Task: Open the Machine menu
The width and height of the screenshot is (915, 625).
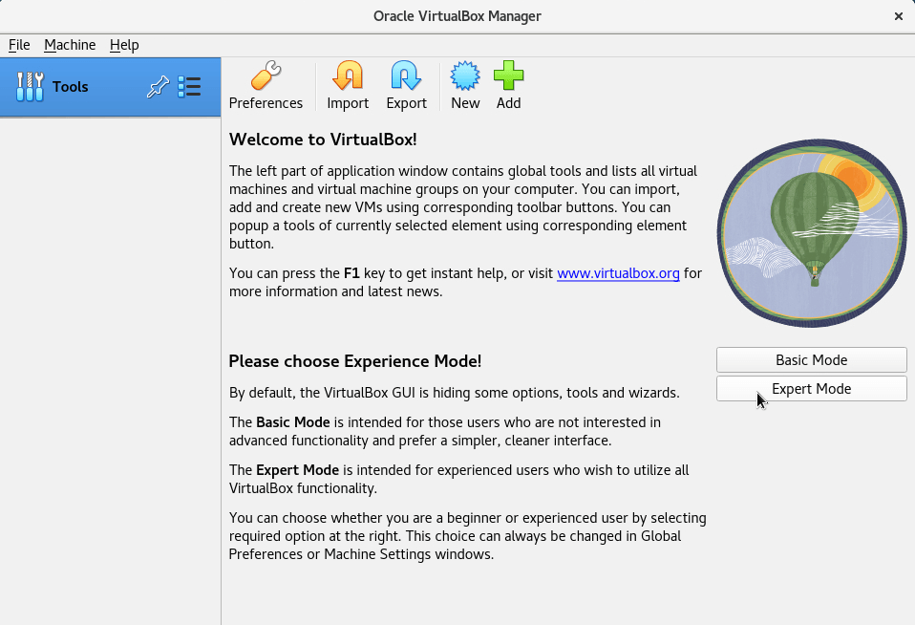Action: pos(70,45)
